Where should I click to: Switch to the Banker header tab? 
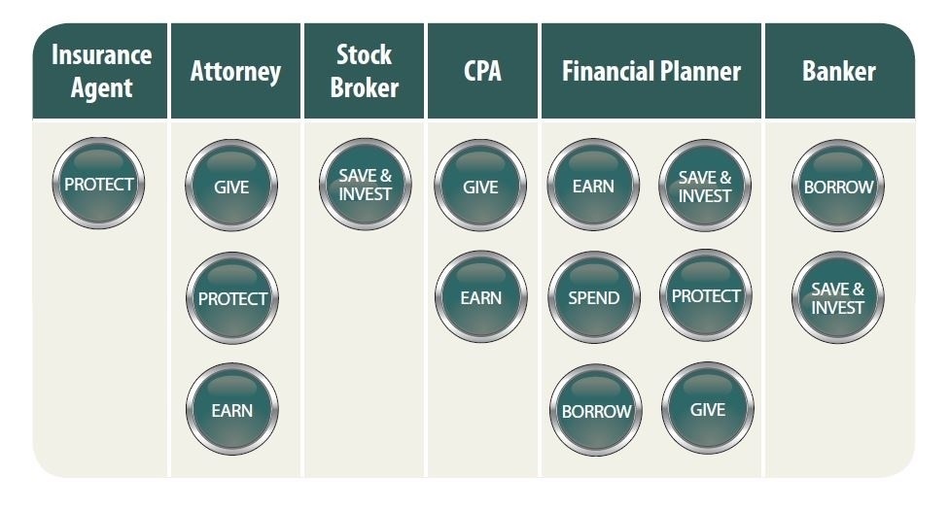click(x=838, y=71)
